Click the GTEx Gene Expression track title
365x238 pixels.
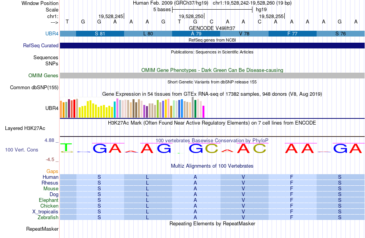(212, 94)
